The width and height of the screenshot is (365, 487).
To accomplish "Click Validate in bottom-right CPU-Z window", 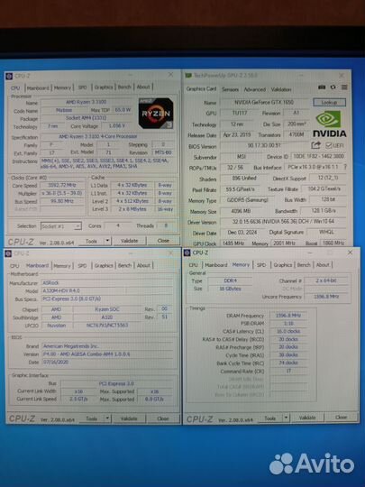I will coord(307,418).
